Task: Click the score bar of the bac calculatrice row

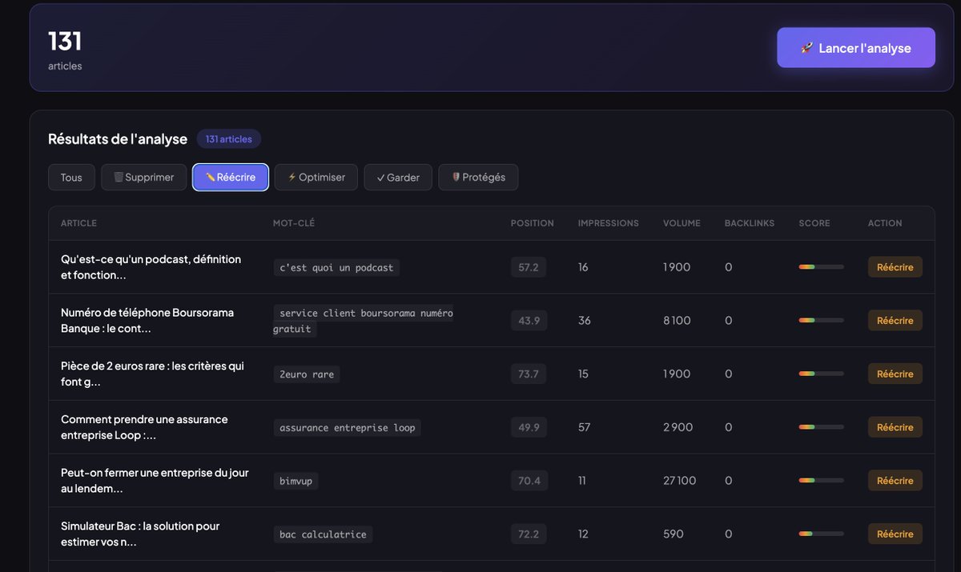Action: (821, 534)
